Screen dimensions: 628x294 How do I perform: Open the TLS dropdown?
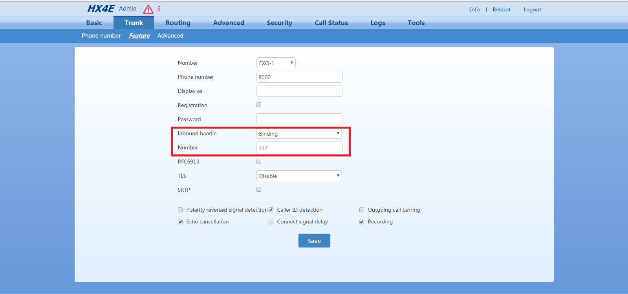click(x=299, y=176)
